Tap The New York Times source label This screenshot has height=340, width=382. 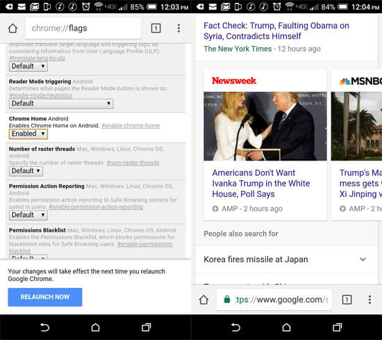tap(238, 49)
